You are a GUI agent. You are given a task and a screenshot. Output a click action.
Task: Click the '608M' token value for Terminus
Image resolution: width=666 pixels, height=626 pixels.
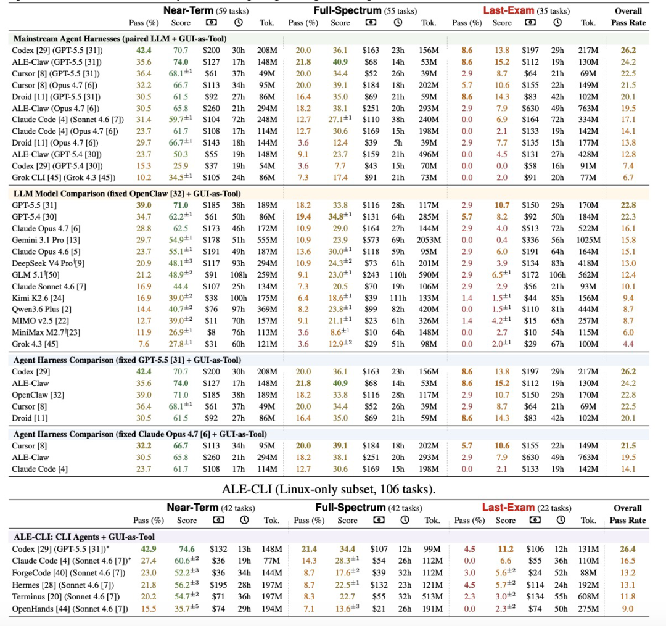click(x=588, y=596)
